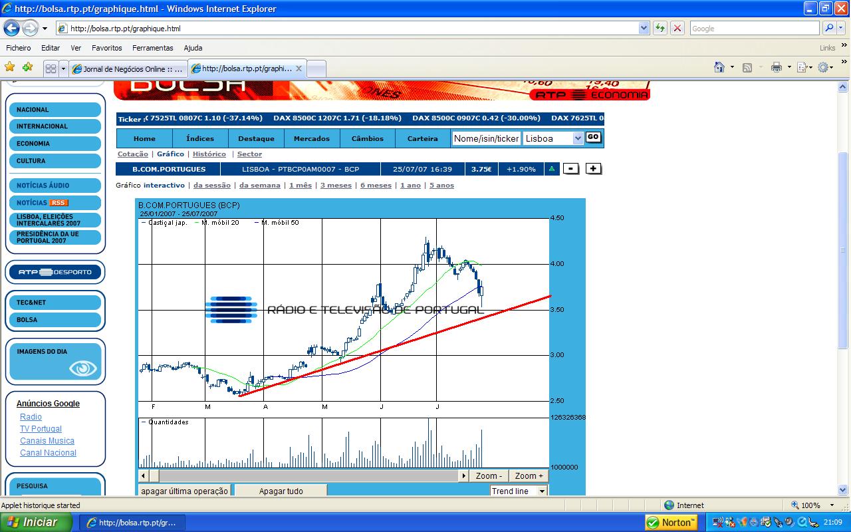Open the Ferramentas menu
The image size is (851, 532).
[153, 48]
